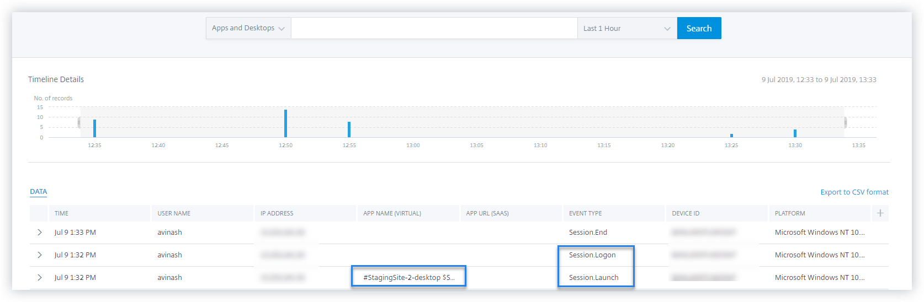The width and height of the screenshot is (924, 302).
Task: Click the PLATFORM column header
Action: point(819,213)
